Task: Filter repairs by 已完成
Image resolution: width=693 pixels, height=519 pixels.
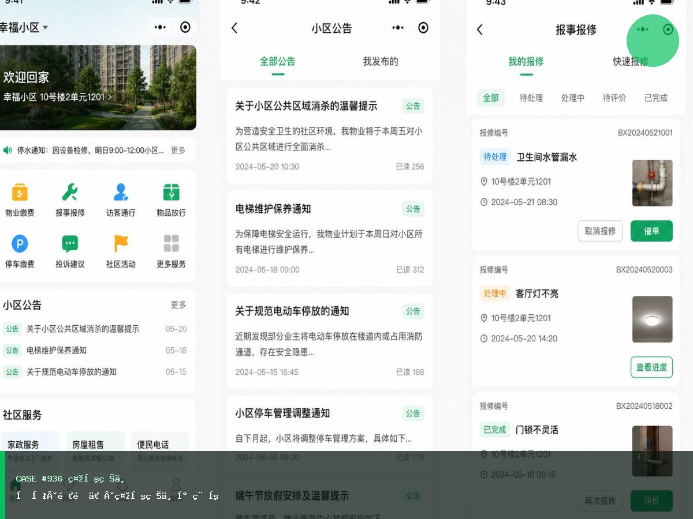Action: pos(656,98)
